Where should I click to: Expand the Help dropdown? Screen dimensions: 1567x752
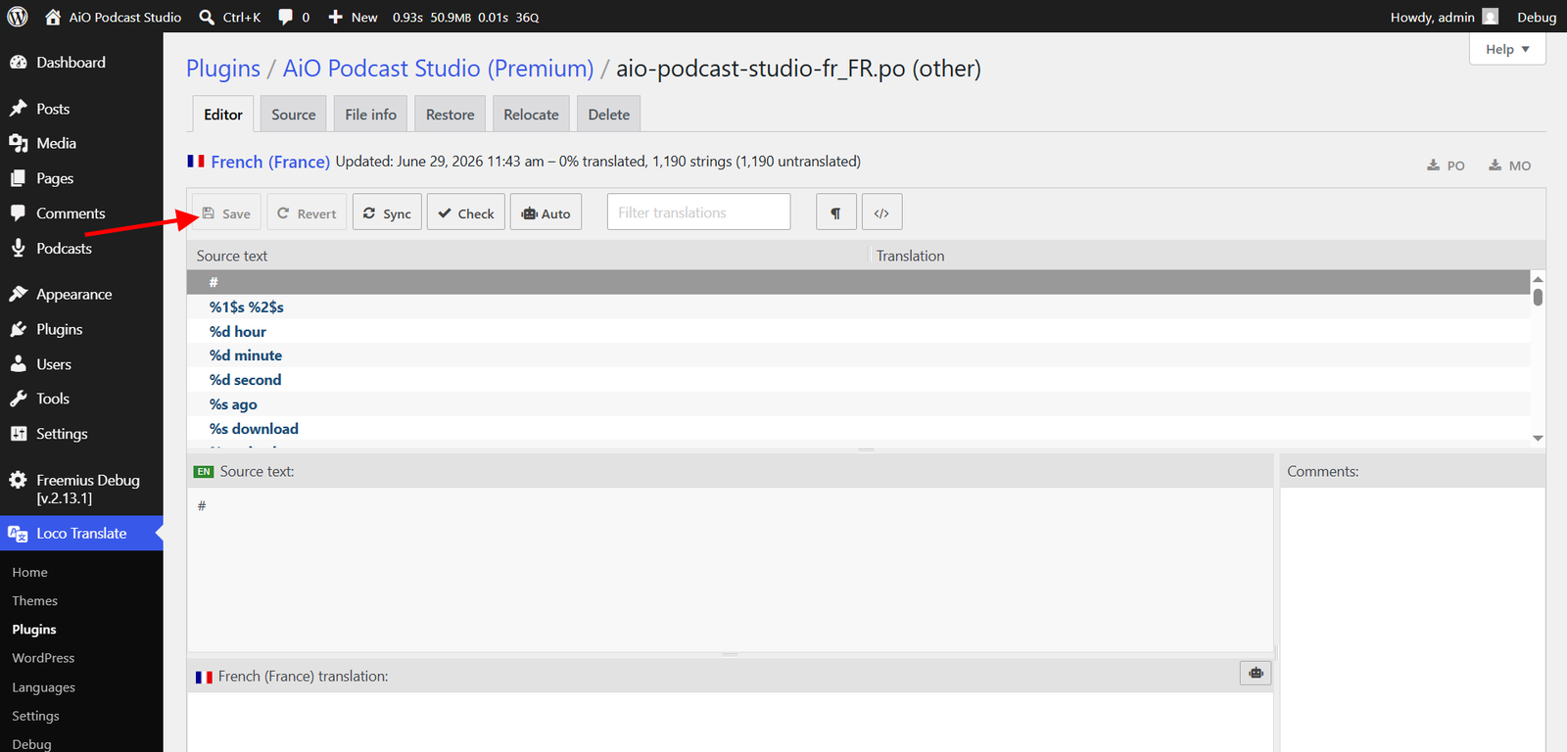tap(1507, 49)
